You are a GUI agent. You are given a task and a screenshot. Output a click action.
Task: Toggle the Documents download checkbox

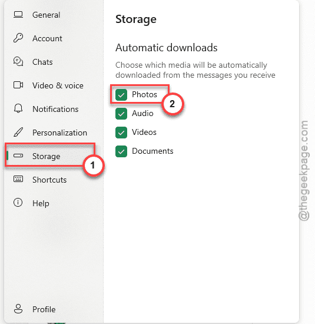(x=121, y=151)
